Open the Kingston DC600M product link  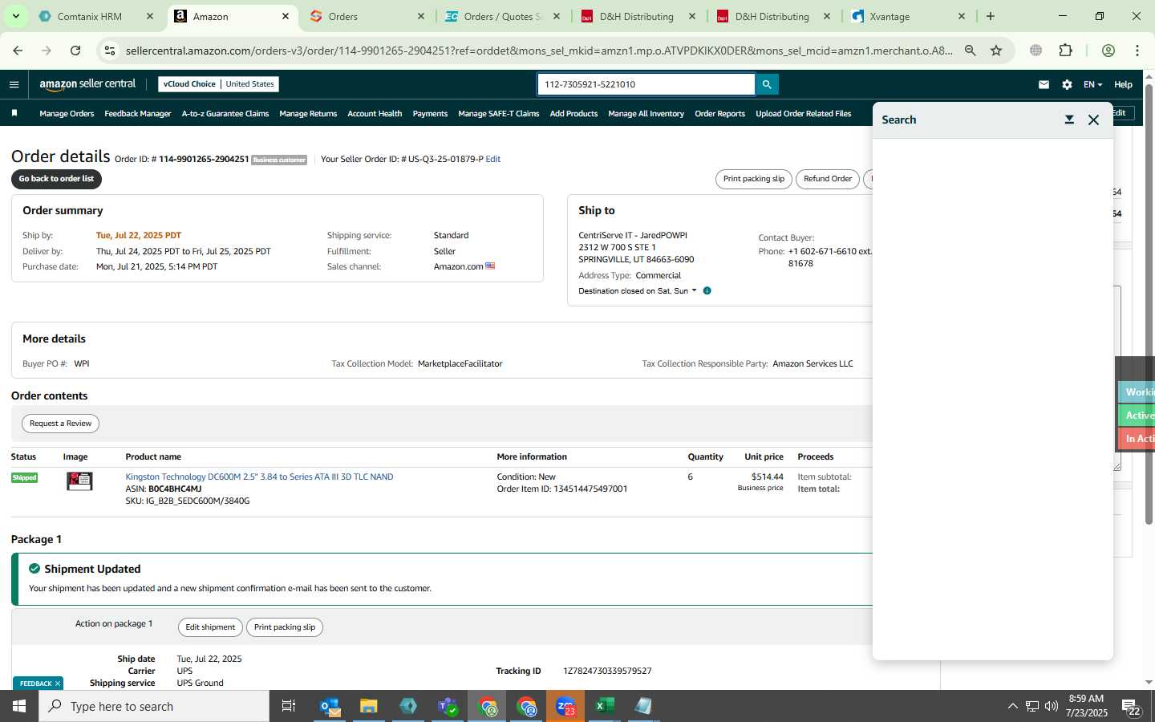[259, 477]
